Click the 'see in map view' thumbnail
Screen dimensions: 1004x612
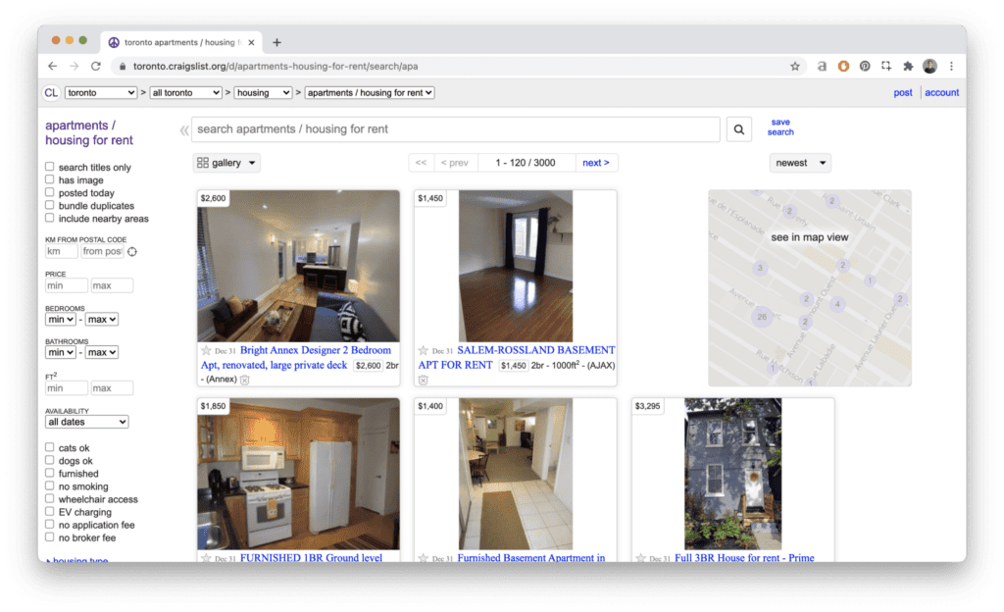point(810,238)
